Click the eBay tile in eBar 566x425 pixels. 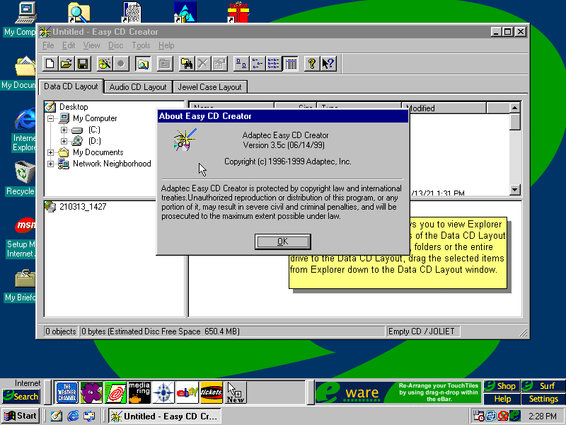point(187,392)
